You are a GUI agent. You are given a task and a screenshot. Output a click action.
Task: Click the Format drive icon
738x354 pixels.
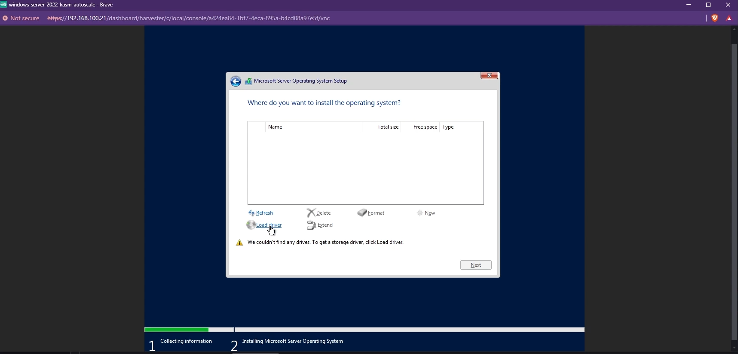tap(362, 213)
